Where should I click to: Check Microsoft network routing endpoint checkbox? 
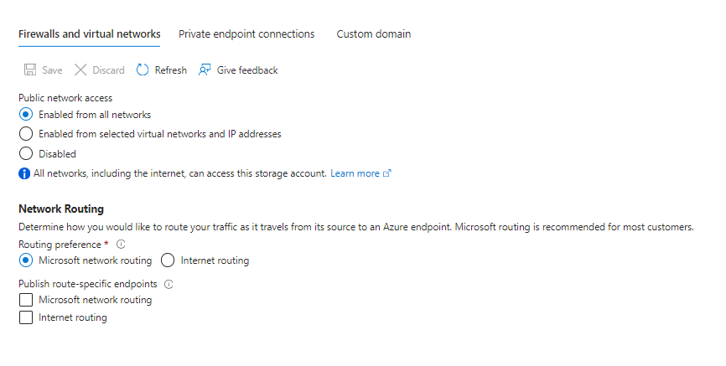click(x=26, y=300)
